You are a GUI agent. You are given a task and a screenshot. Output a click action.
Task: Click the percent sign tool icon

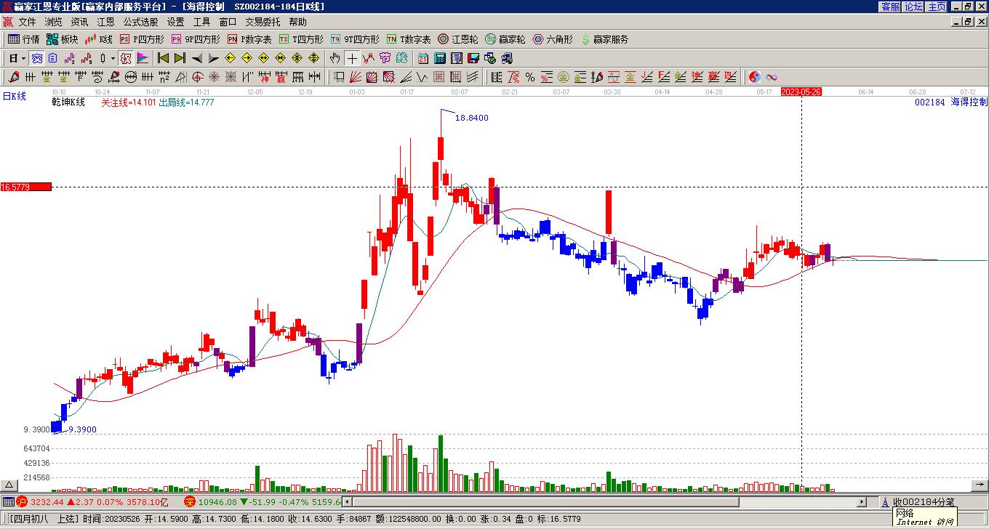point(530,77)
